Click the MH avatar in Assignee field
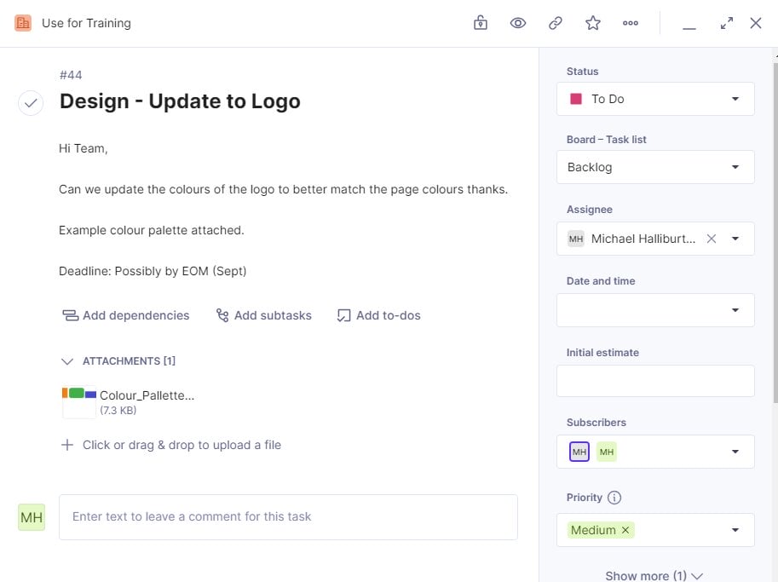 576,239
